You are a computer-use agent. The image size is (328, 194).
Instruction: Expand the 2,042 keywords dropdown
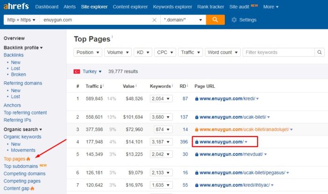[161, 154]
